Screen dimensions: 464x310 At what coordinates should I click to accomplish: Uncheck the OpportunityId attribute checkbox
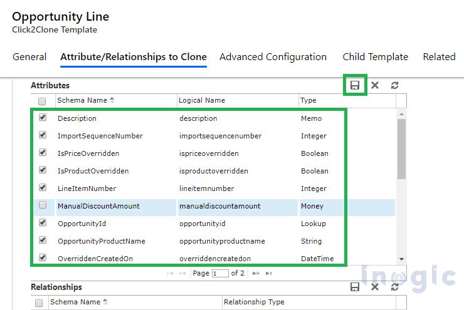[43, 222]
